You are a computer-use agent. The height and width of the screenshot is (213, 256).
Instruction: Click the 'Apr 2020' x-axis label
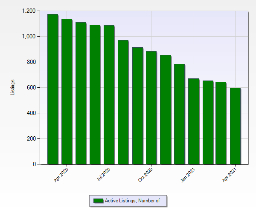[61, 175]
